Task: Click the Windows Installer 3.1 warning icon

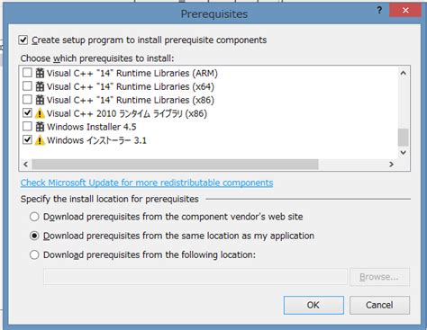Action: pyautogui.click(x=40, y=140)
